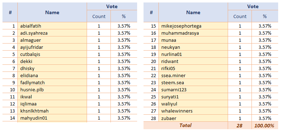The height and width of the screenshot is (132, 281).
Task: Select the husnie.plb name cell
Action: tap(52, 90)
